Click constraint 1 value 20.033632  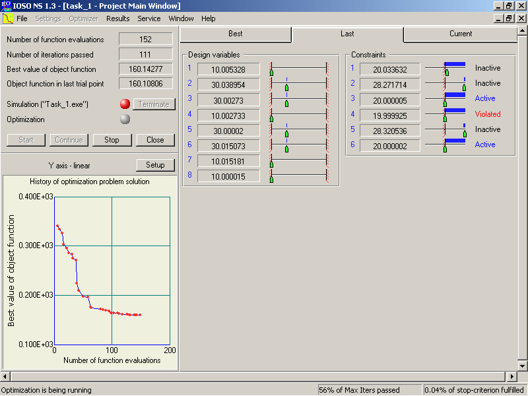[390, 69]
